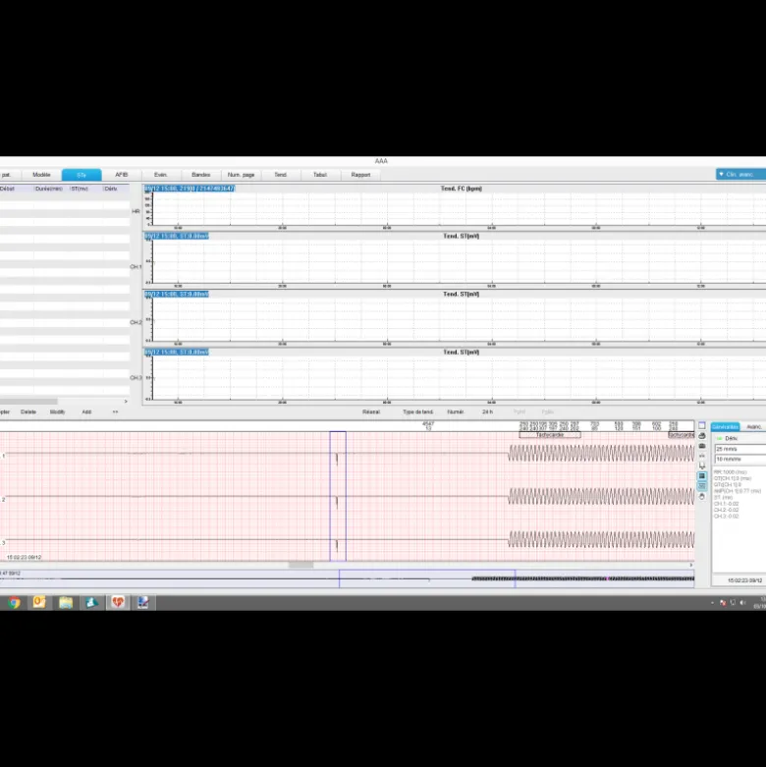This screenshot has height=767, width=766.
Task: Open the Tabul. tab
Action: pos(320,175)
